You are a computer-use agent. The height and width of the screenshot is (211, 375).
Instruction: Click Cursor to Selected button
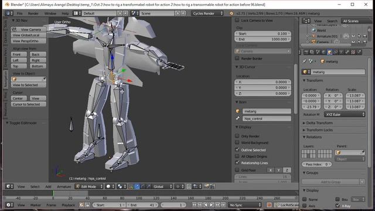coord(29,104)
